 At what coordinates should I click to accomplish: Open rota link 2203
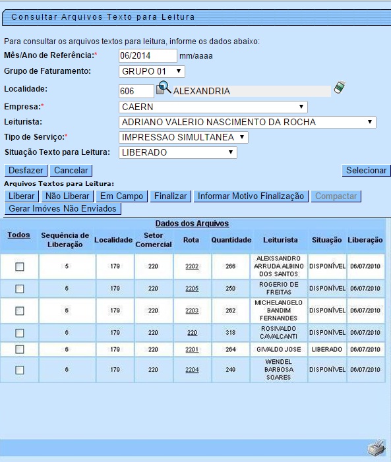(x=192, y=310)
